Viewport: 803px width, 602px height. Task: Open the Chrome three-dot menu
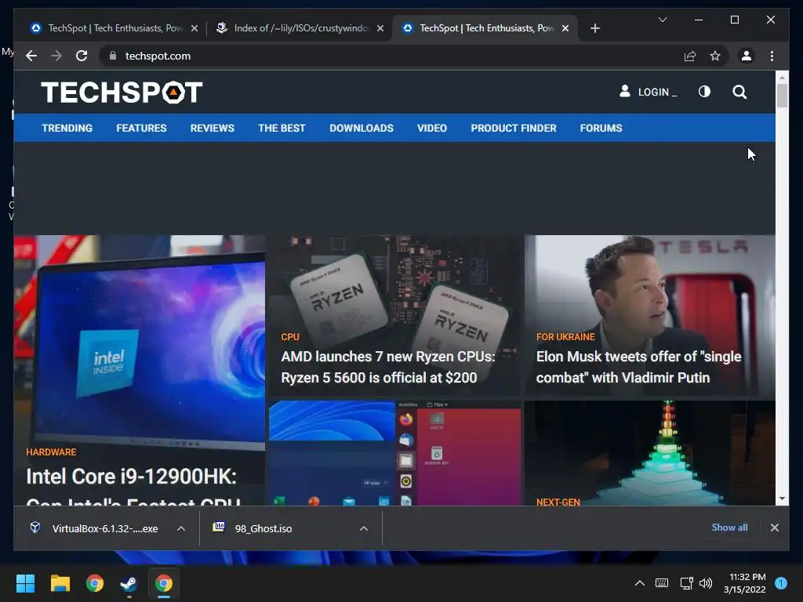pyautogui.click(x=772, y=56)
